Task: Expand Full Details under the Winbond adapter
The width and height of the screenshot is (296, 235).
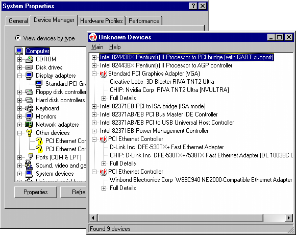Action: (x=104, y=189)
